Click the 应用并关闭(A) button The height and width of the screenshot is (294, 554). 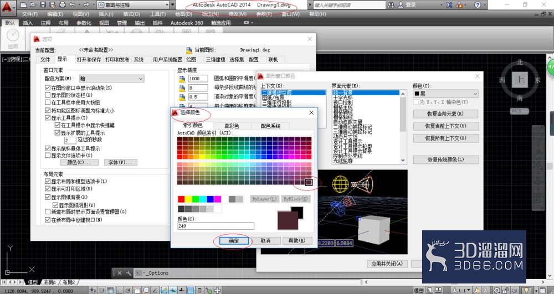tap(387, 264)
